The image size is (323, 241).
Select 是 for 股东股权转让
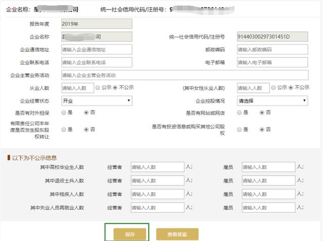[x=64, y=130]
